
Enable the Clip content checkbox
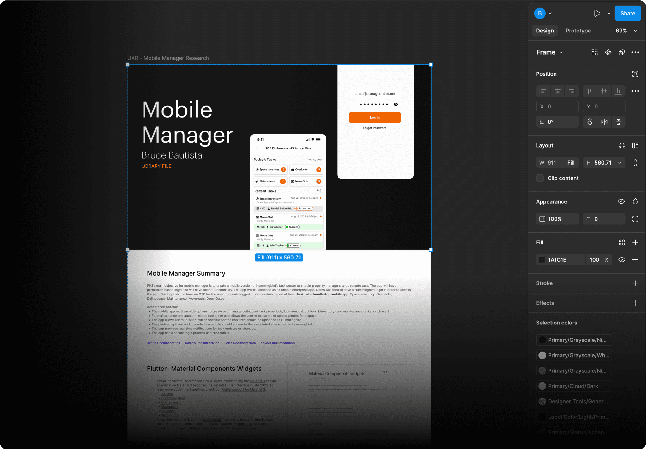(x=540, y=178)
